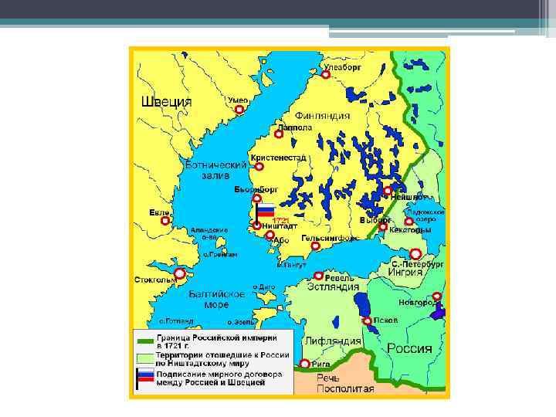This screenshot has height=417, width=556.
Task: Click the Ладожское озеро lake label
Action: point(425,215)
